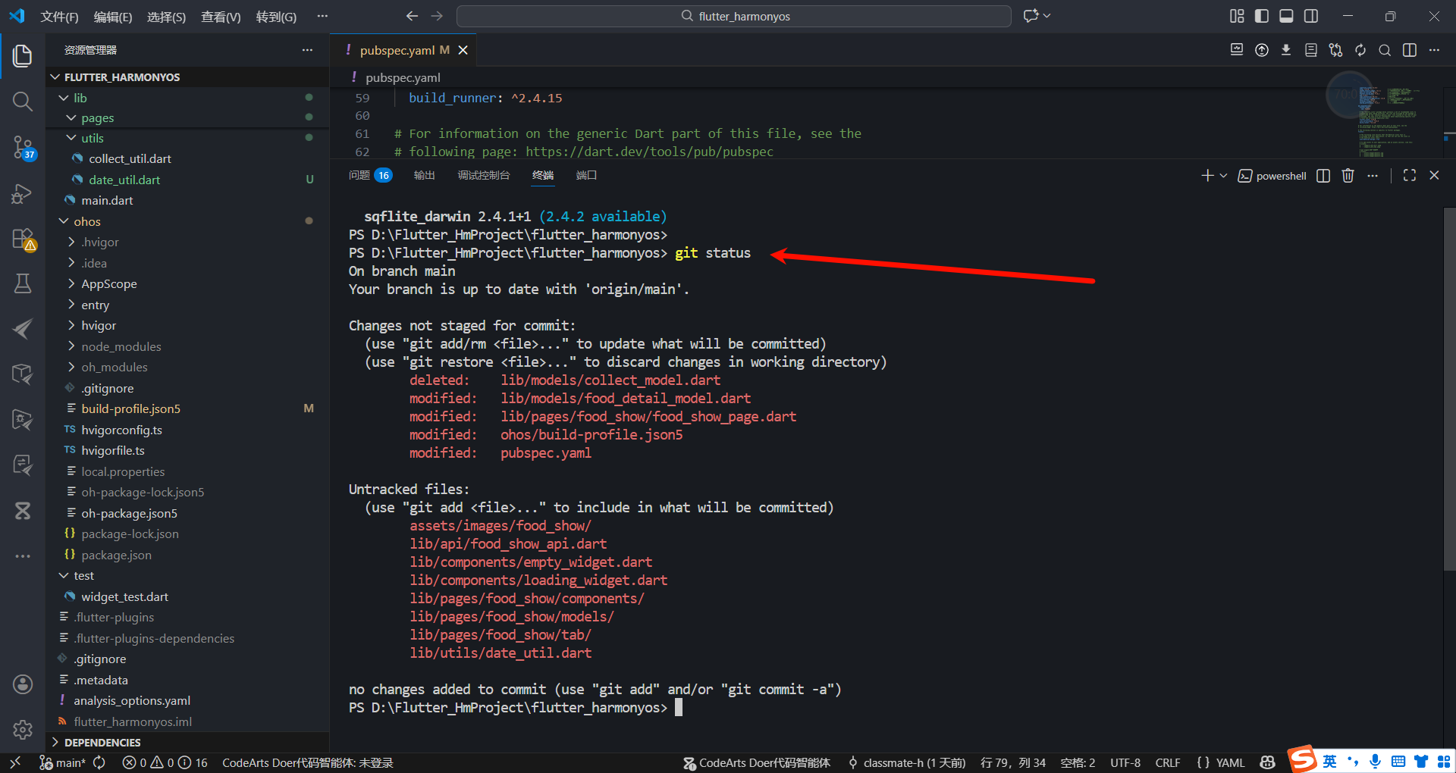Open Source Control view with 37 changes
The height and width of the screenshot is (773, 1456).
click(x=23, y=147)
